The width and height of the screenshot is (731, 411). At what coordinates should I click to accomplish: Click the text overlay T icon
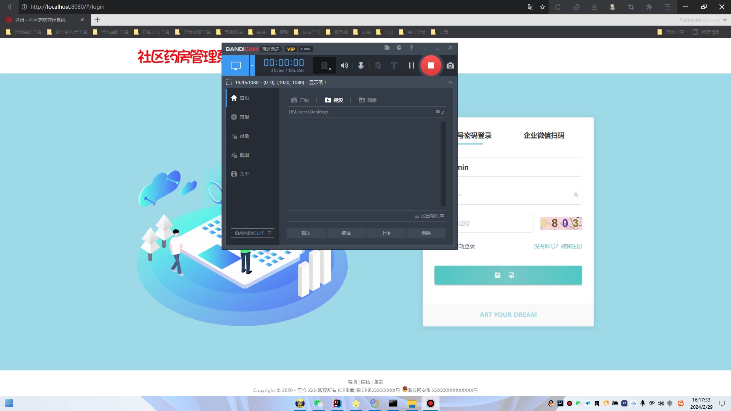point(394,65)
